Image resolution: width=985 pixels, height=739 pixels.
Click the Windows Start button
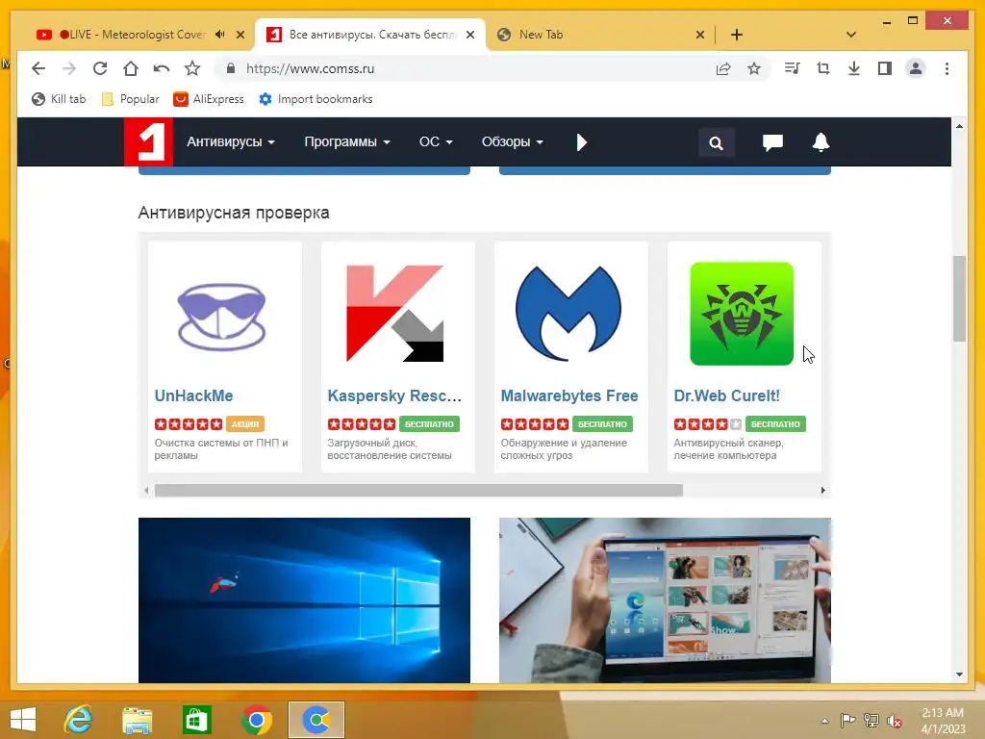click(23, 720)
